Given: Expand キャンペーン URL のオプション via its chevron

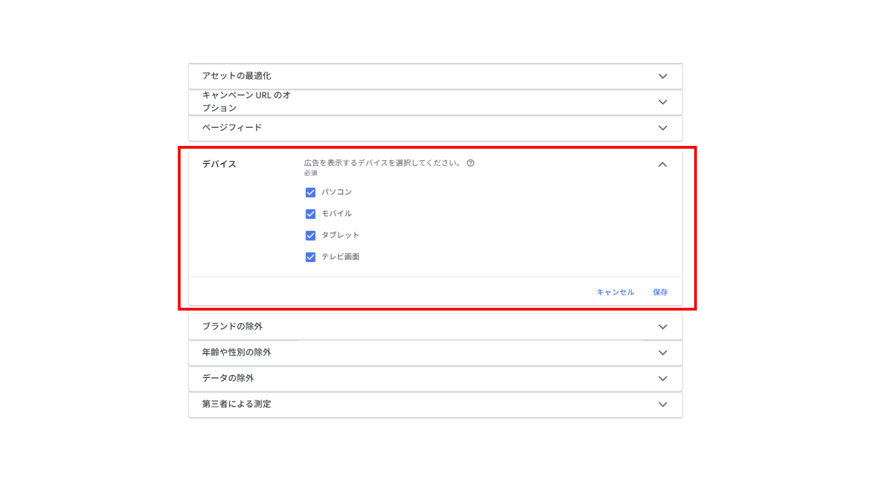Looking at the screenshot, I should [x=662, y=102].
